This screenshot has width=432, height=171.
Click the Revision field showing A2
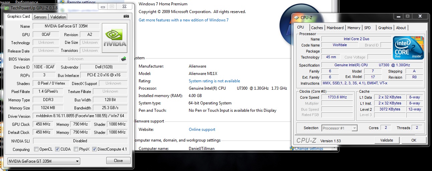pyautogui.click(x=90, y=34)
